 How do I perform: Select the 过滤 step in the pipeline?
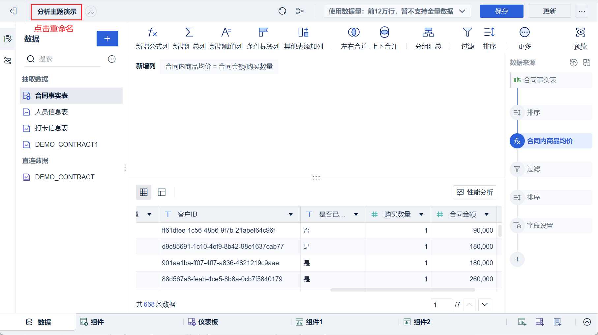point(551,169)
